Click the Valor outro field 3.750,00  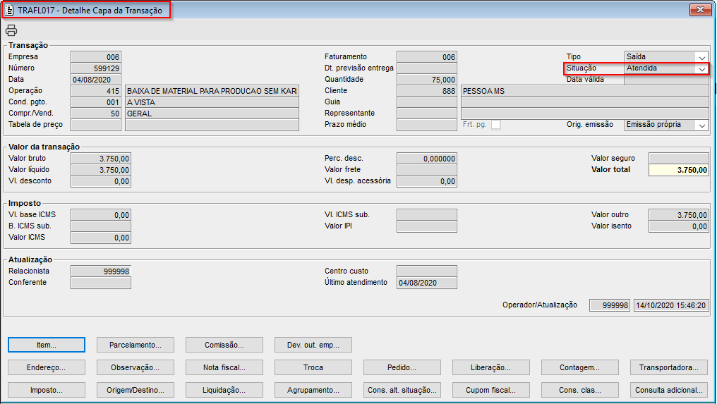point(679,215)
